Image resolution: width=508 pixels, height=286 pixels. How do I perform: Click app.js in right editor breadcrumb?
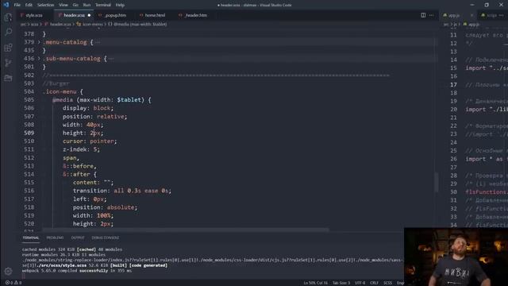point(474,24)
